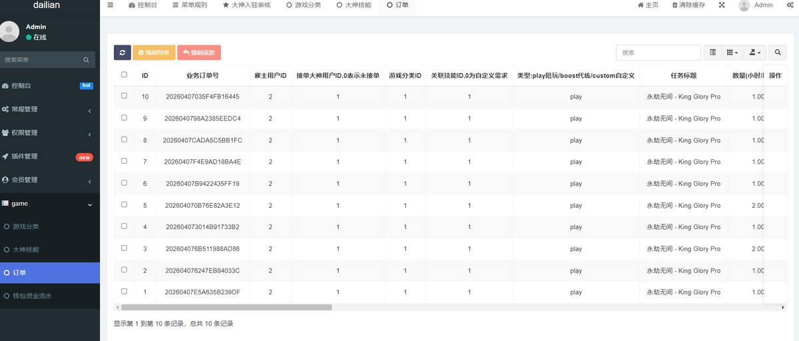Click the Admin profile picture in sidebar
The width and height of the screenshot is (799, 341).
point(9,31)
